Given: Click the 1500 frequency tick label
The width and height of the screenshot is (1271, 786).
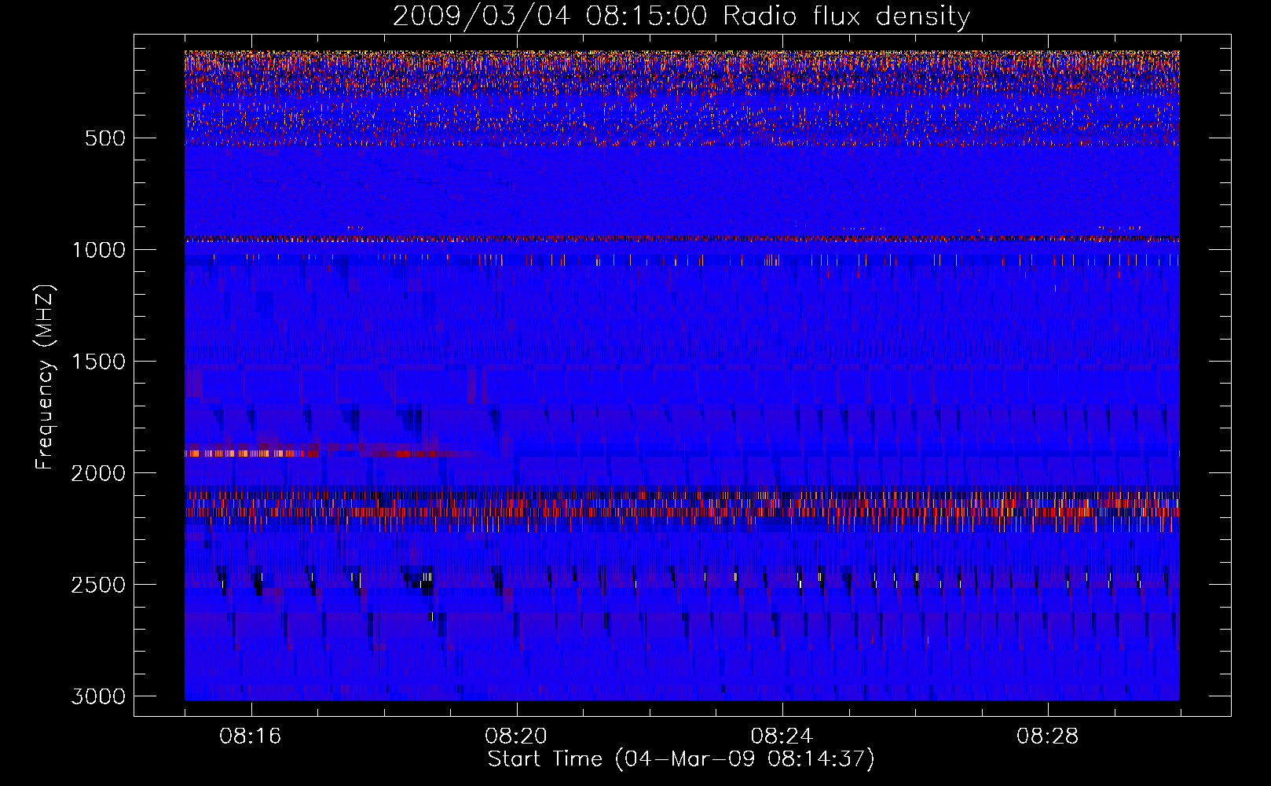Looking at the screenshot, I should coord(98,362).
